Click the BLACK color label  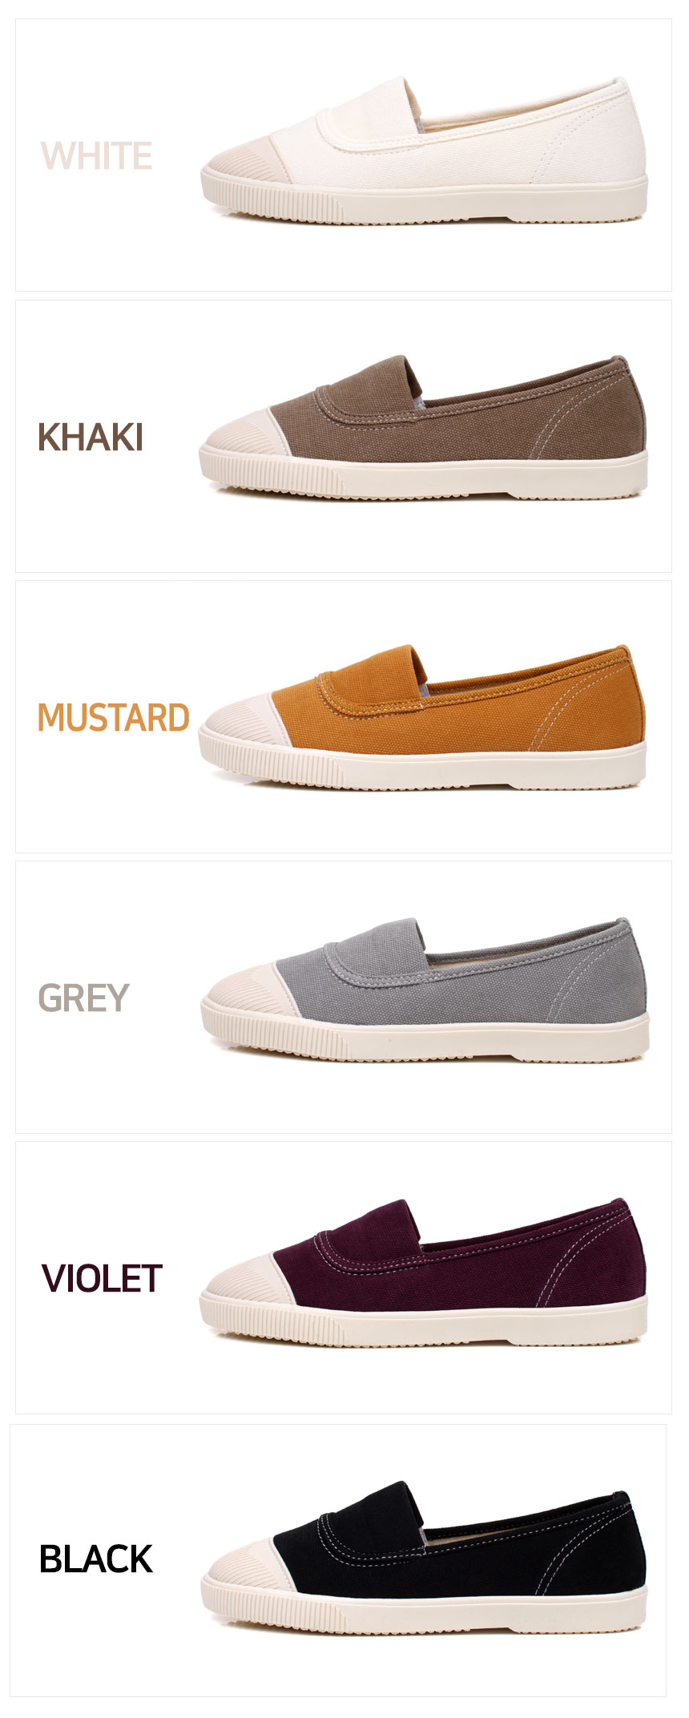(95, 1559)
